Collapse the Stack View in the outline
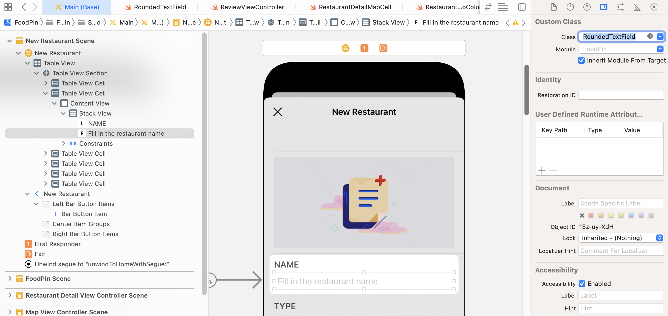The image size is (668, 316). (63, 113)
